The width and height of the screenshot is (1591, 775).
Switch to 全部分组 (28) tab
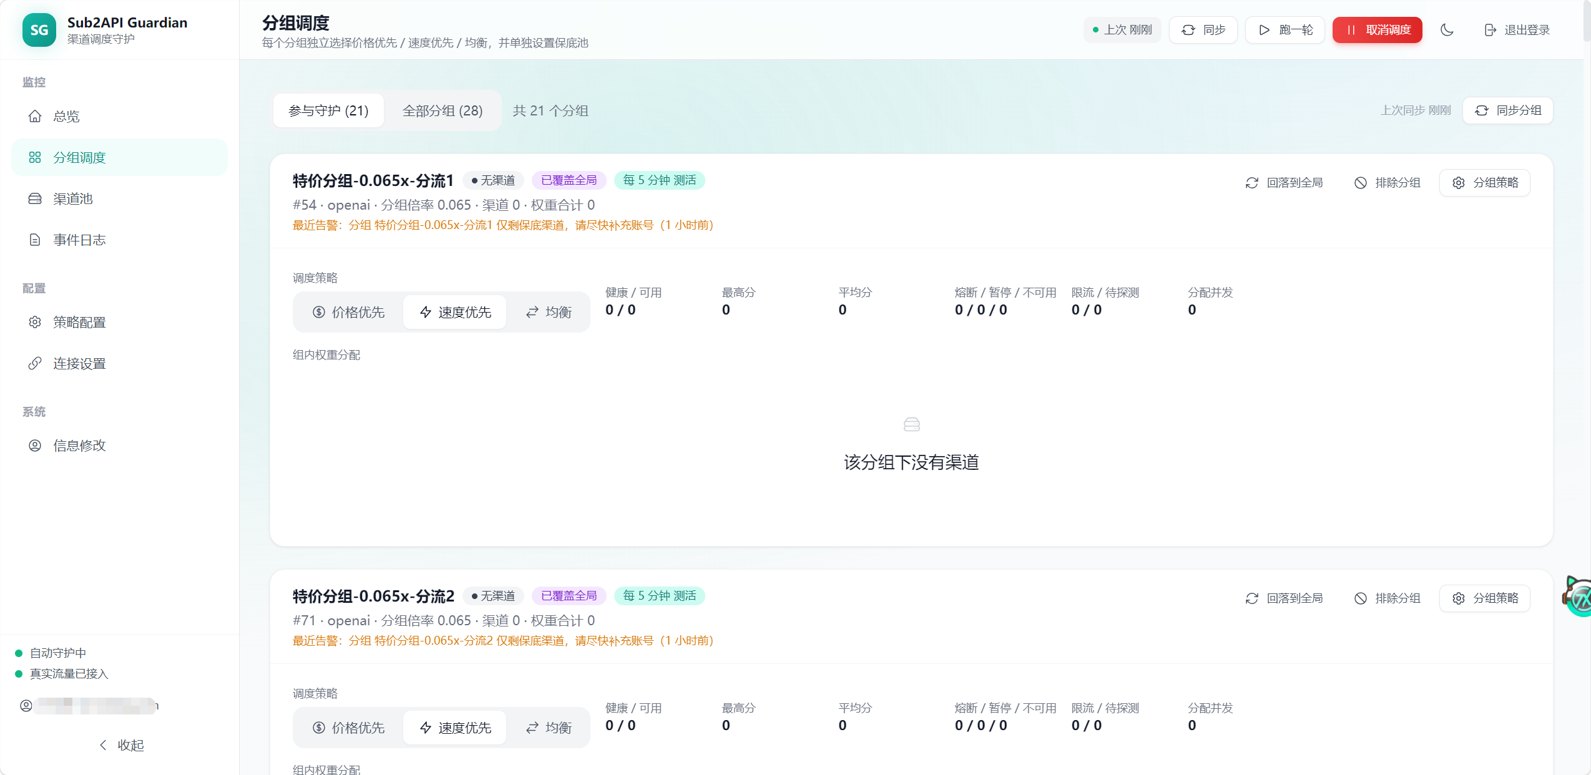coord(443,110)
